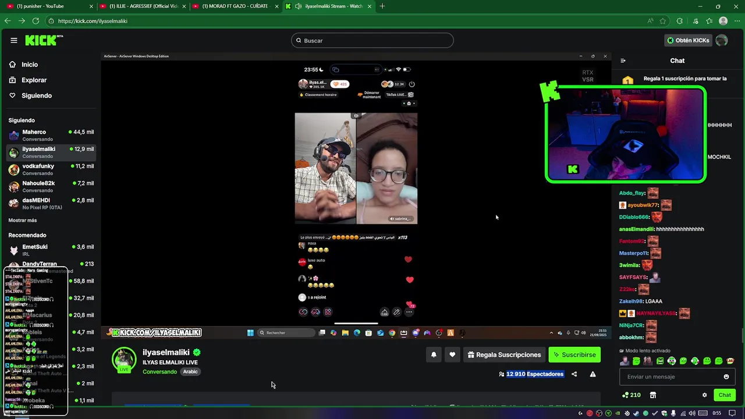Share the stream with the share icon
Image resolution: width=745 pixels, height=419 pixels.
[x=574, y=374]
